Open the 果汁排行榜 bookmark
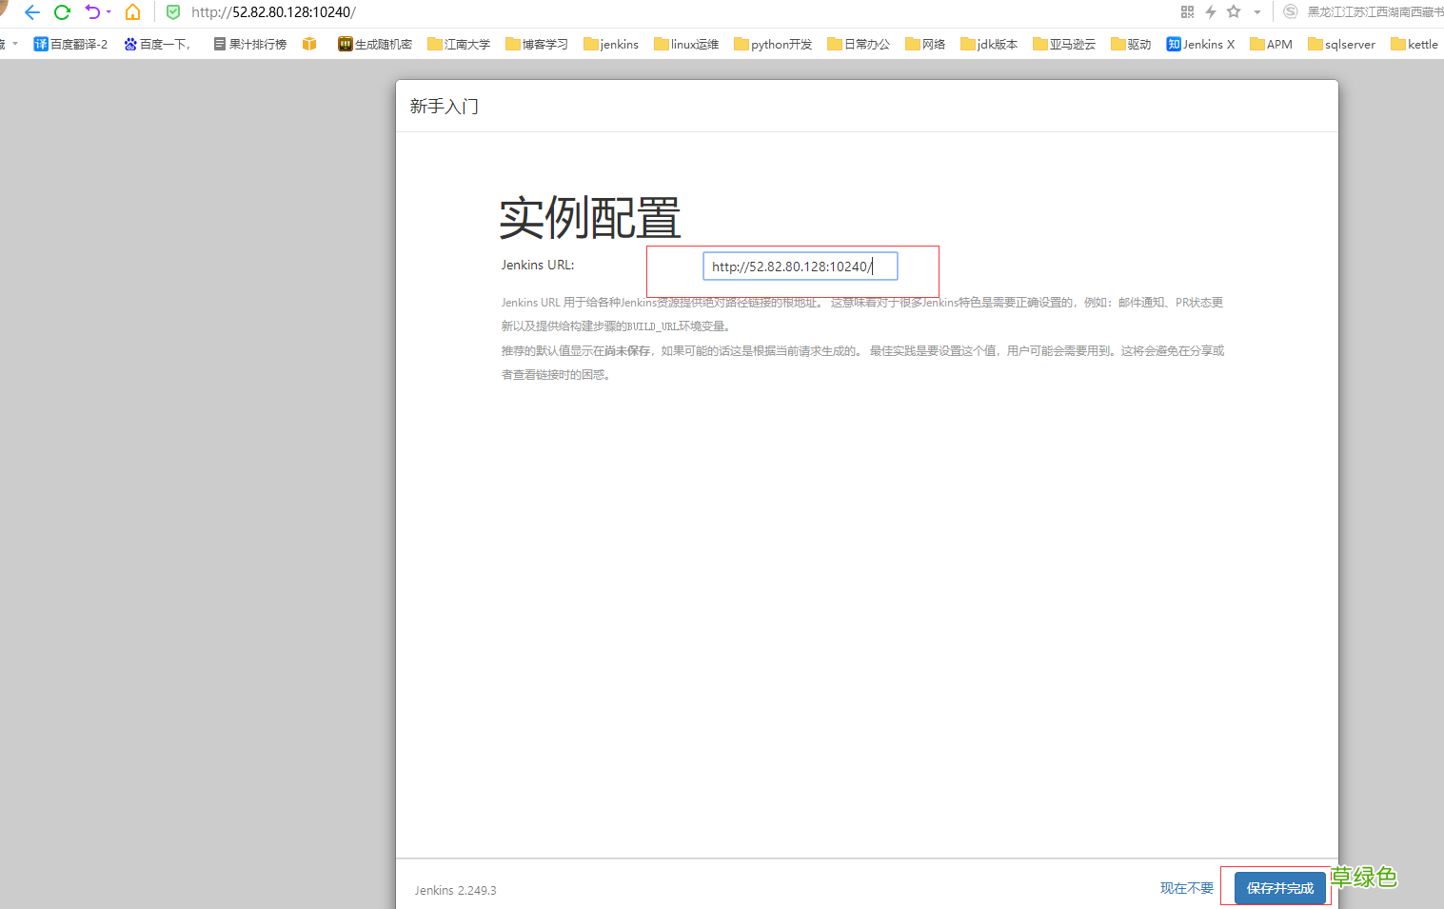 click(249, 44)
